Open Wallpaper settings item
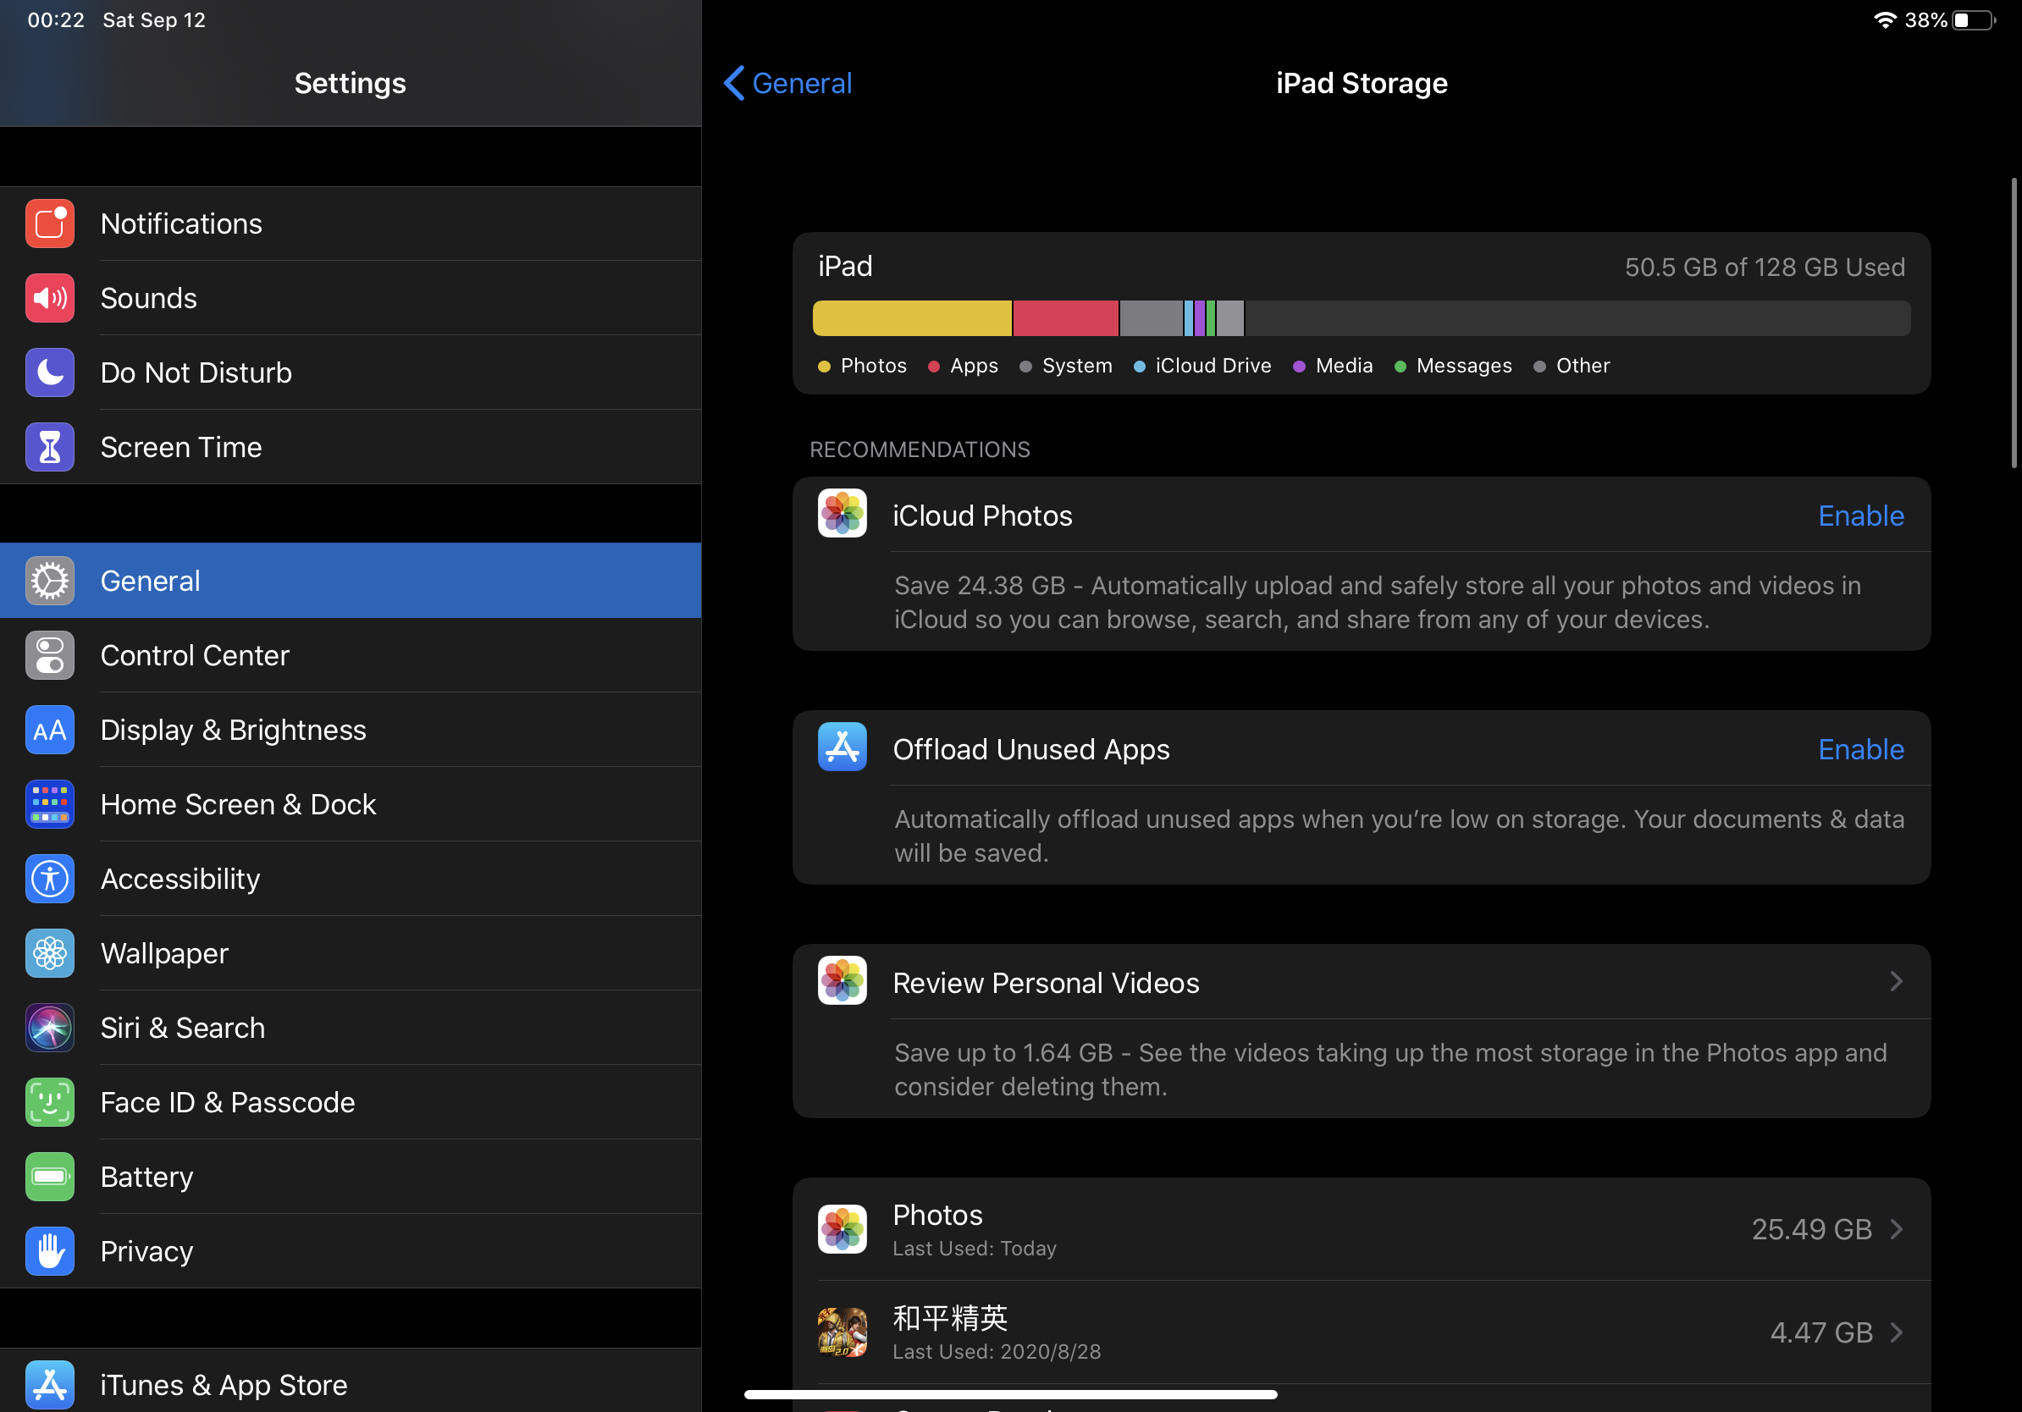This screenshot has height=1412, width=2022. [164, 953]
